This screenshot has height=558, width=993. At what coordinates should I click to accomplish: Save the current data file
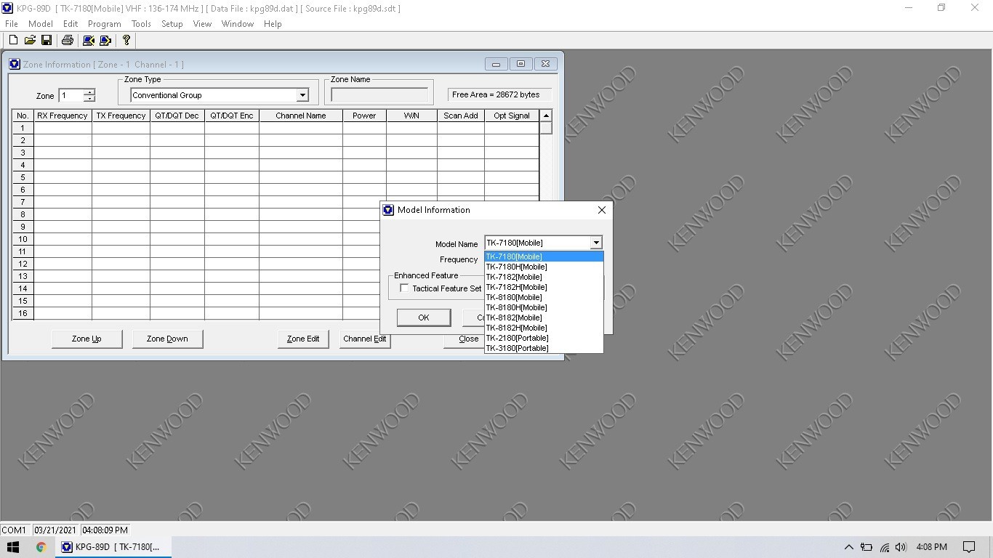click(x=47, y=40)
